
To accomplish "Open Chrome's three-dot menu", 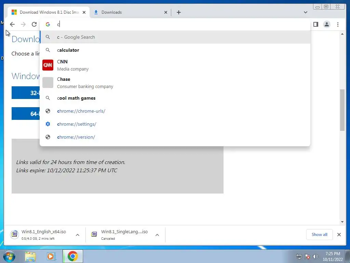I will pyautogui.click(x=338, y=24).
